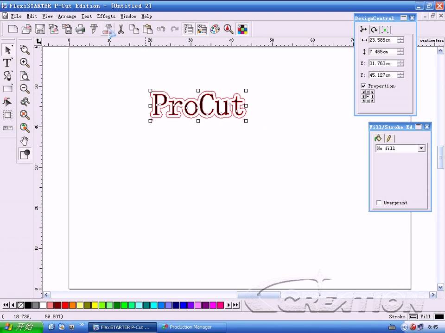Select the Rectangle shape tool
445x333 pixels.
[x=8, y=89]
